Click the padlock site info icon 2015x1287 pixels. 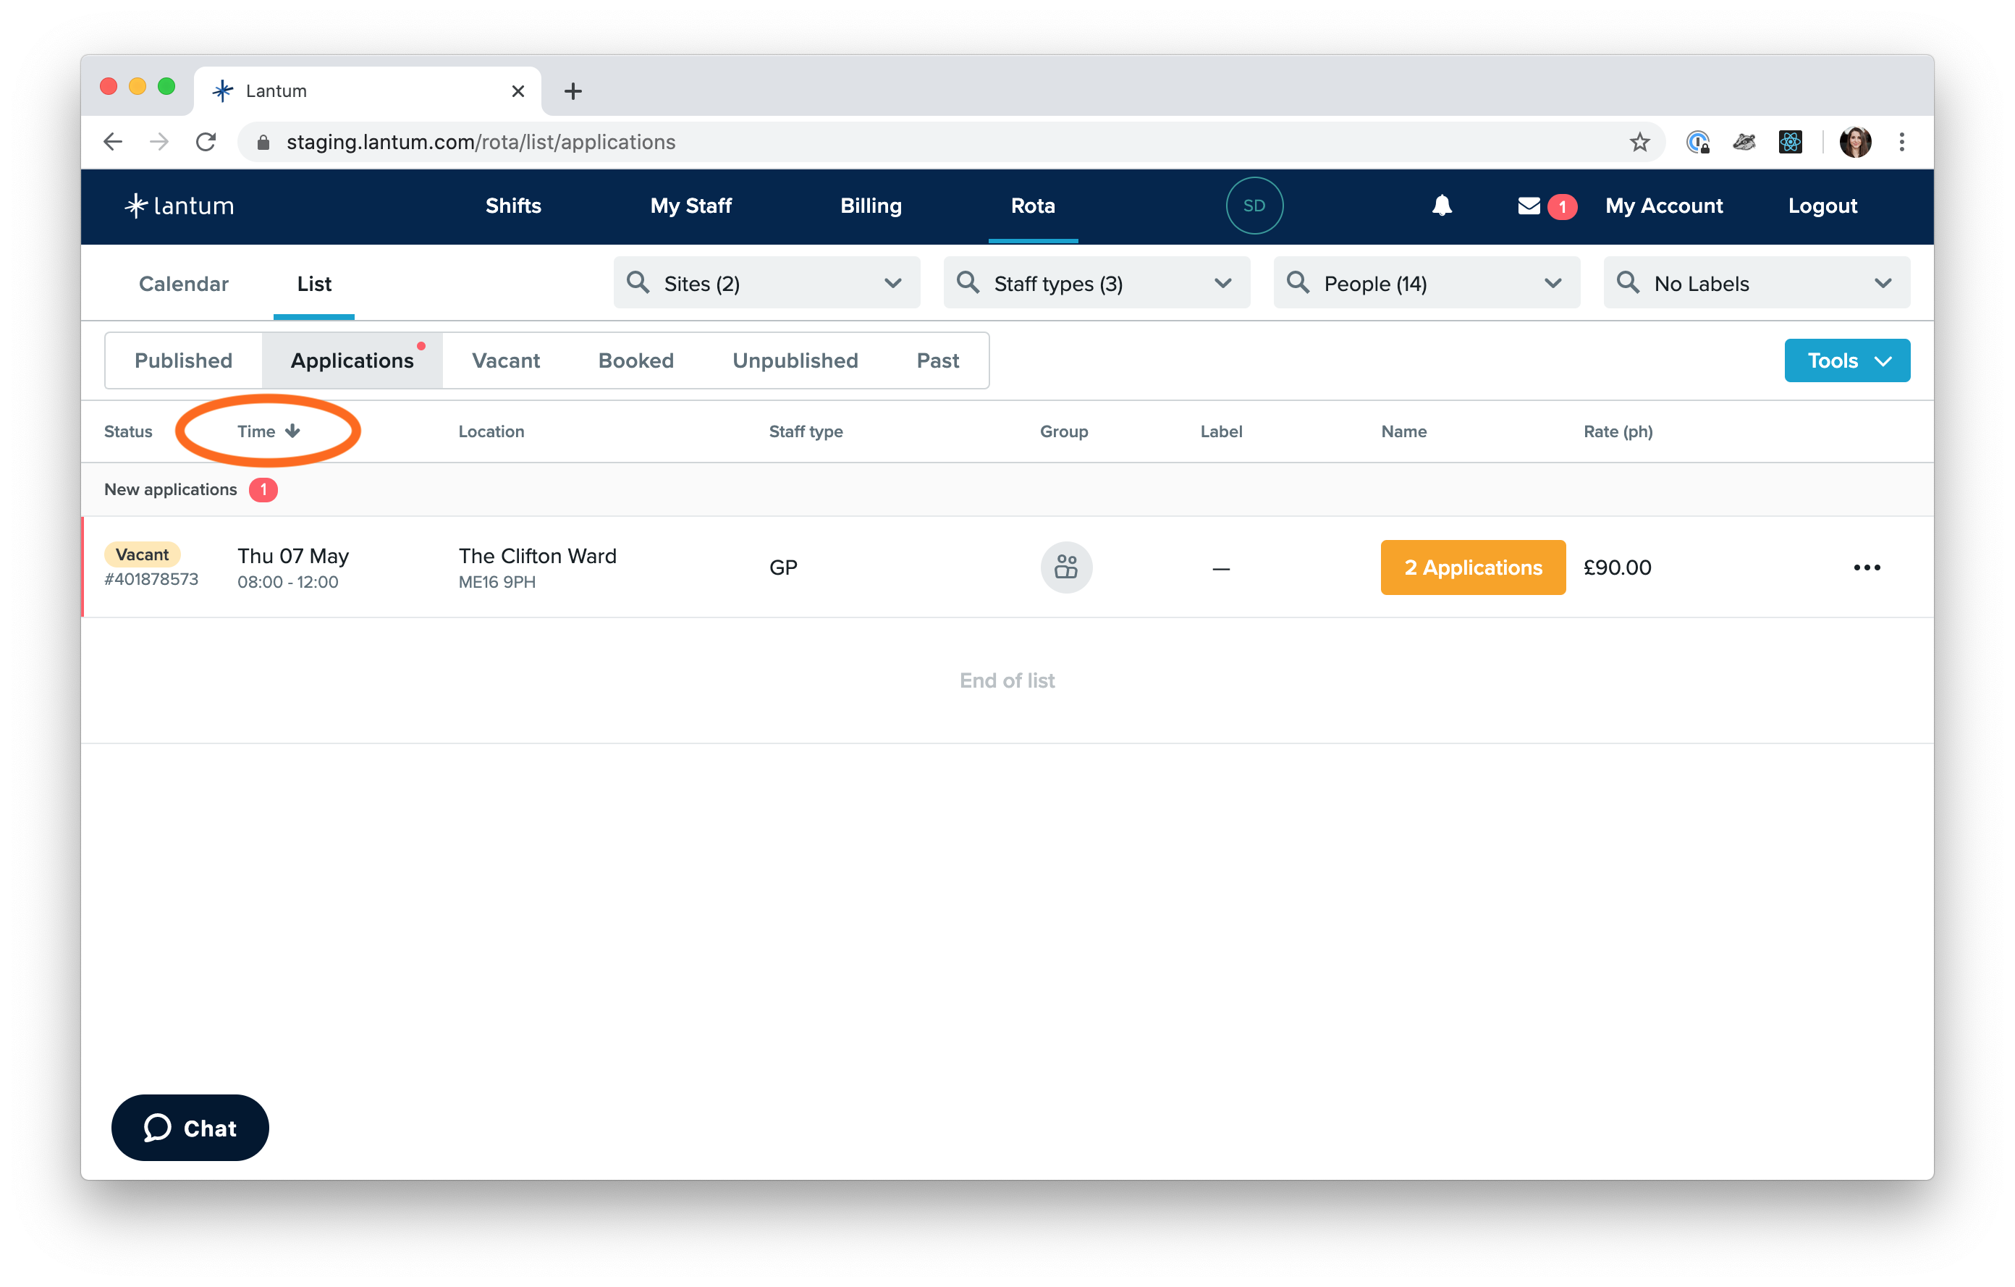click(263, 143)
